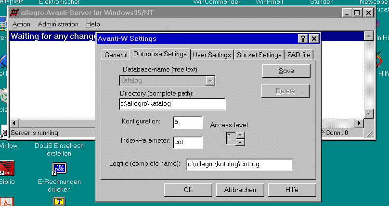Confirm settings with OK button
The height and width of the screenshot is (206, 389).
(188, 190)
